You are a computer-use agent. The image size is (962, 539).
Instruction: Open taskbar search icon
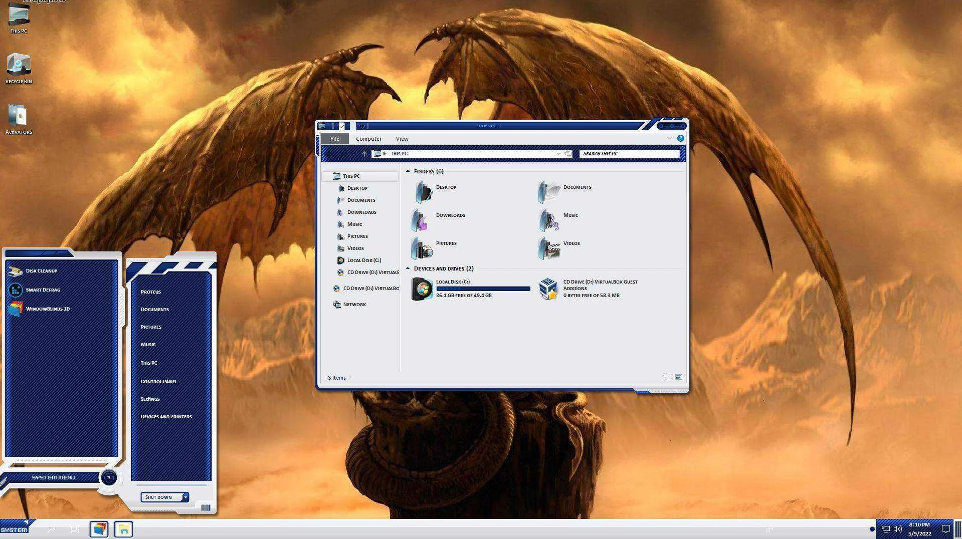pyautogui.click(x=51, y=529)
